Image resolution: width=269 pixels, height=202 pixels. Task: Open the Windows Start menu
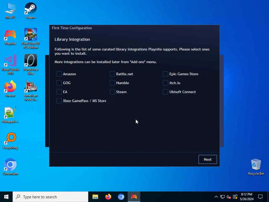pos(6,197)
